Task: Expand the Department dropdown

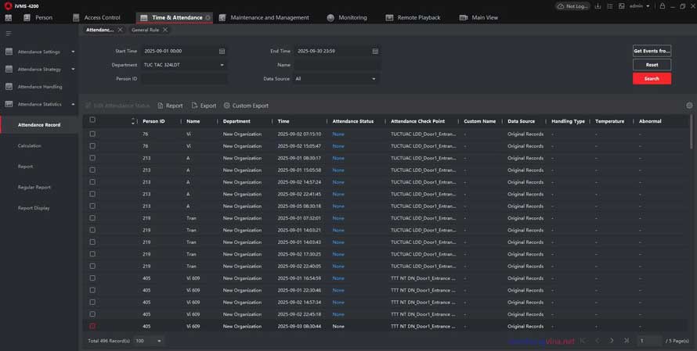Action: 222,65
